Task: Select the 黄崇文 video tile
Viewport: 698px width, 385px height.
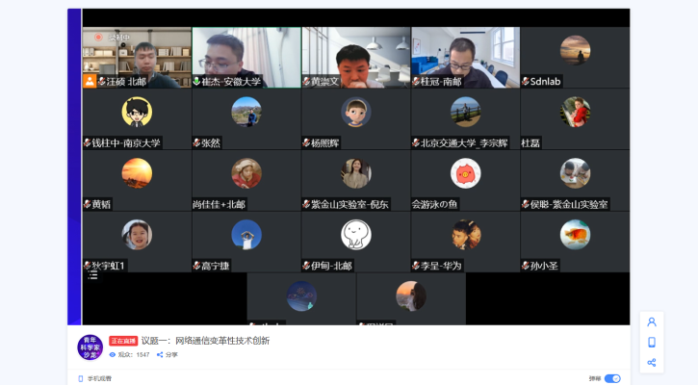Action: pos(355,56)
